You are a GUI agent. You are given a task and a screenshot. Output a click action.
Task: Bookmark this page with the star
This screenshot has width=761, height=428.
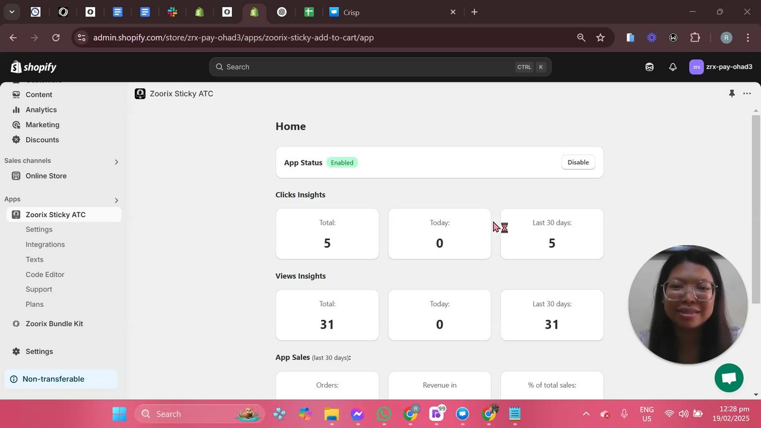(x=600, y=37)
